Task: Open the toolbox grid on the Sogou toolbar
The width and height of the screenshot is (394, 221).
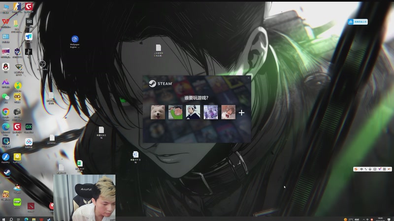Action: pyautogui.click(x=384, y=169)
